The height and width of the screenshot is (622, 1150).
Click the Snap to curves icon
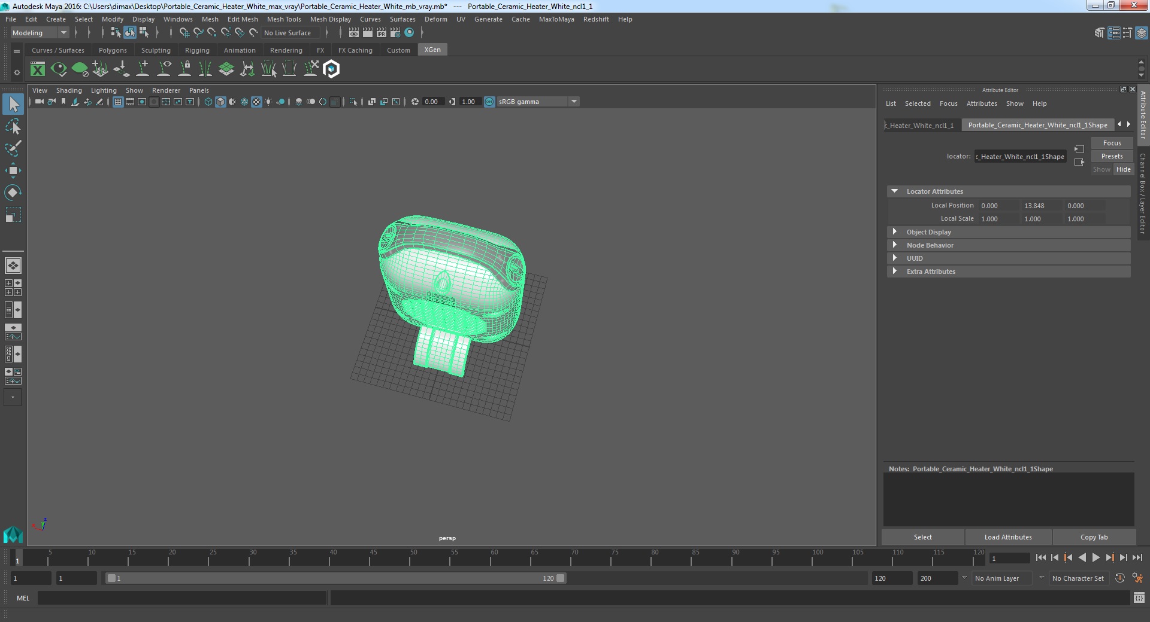(198, 33)
